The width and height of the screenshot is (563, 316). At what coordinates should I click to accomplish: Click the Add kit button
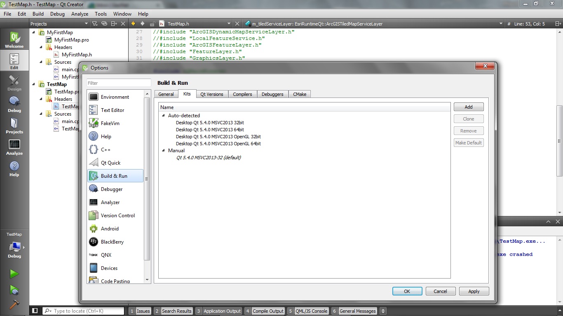tap(469, 107)
